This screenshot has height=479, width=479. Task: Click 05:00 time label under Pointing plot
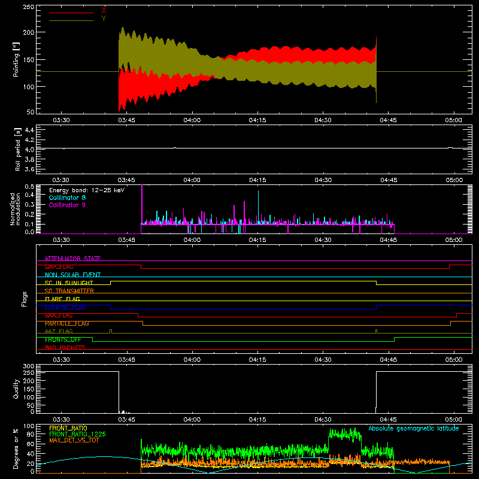[454, 120]
